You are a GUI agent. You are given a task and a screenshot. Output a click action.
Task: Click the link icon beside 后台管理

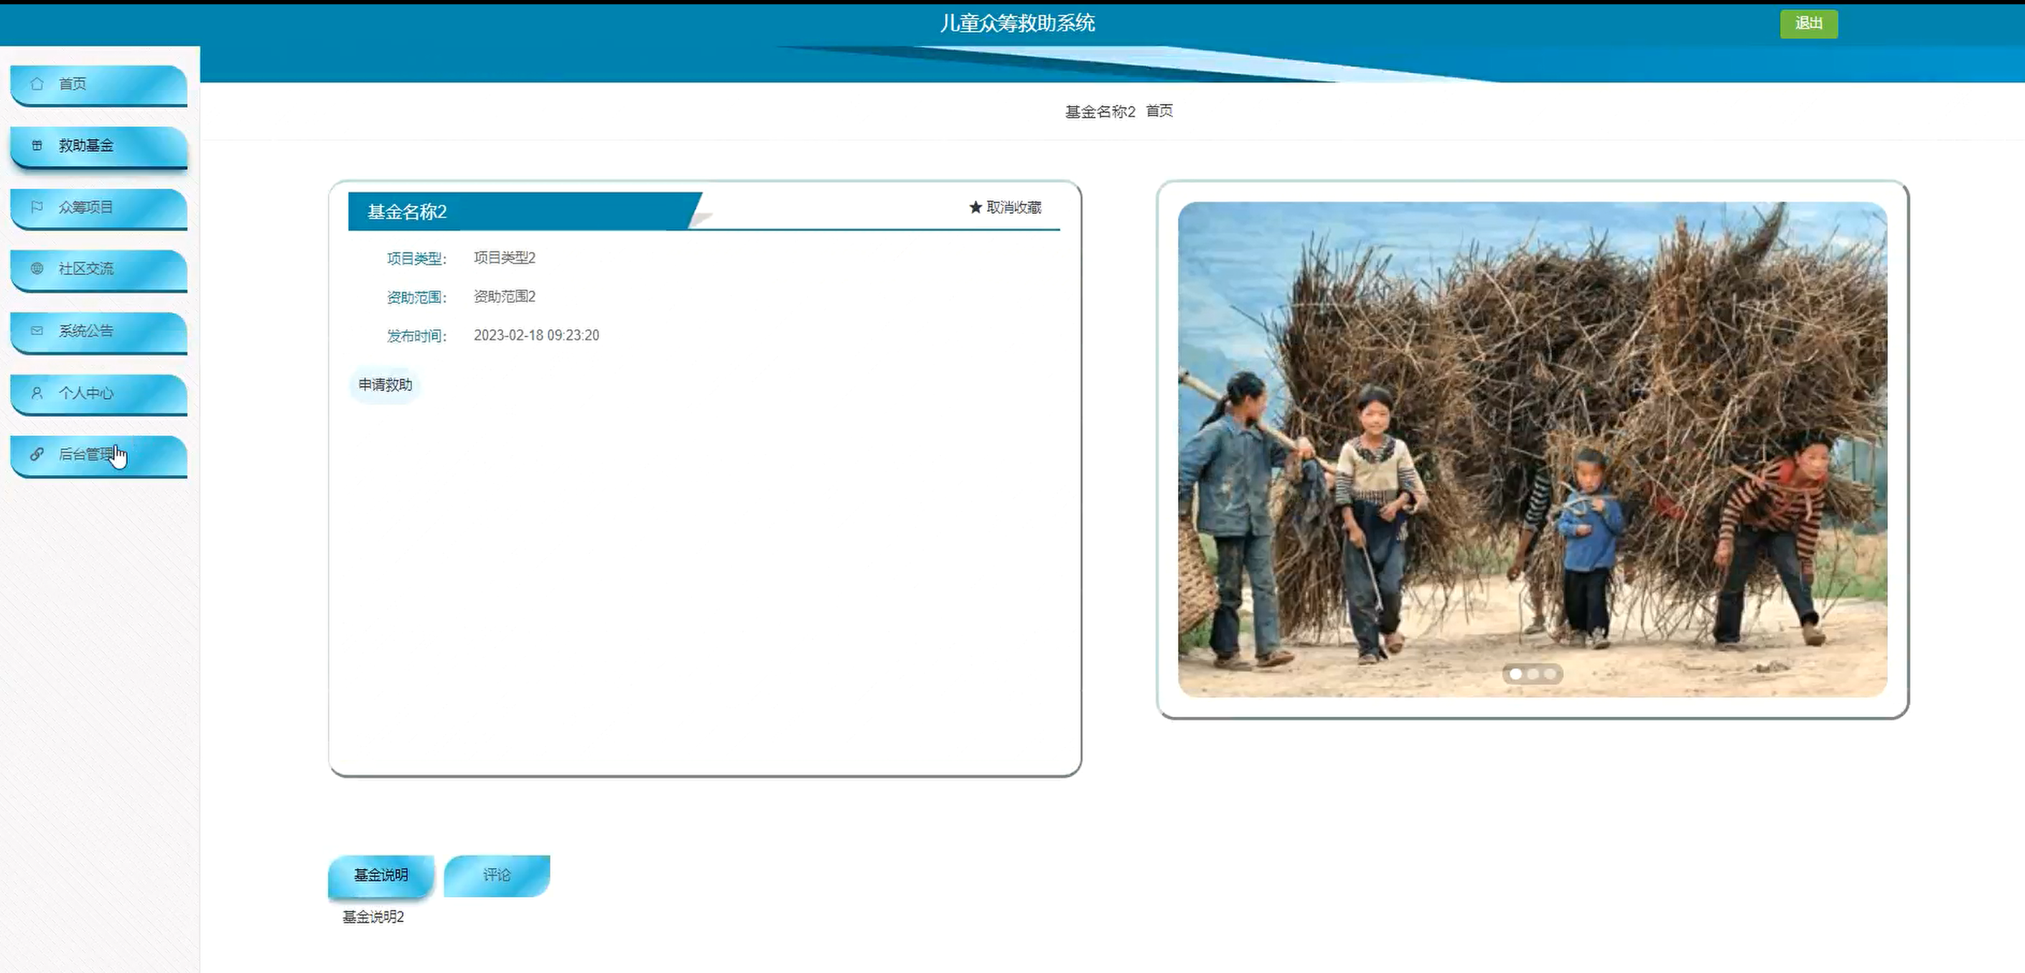[37, 453]
